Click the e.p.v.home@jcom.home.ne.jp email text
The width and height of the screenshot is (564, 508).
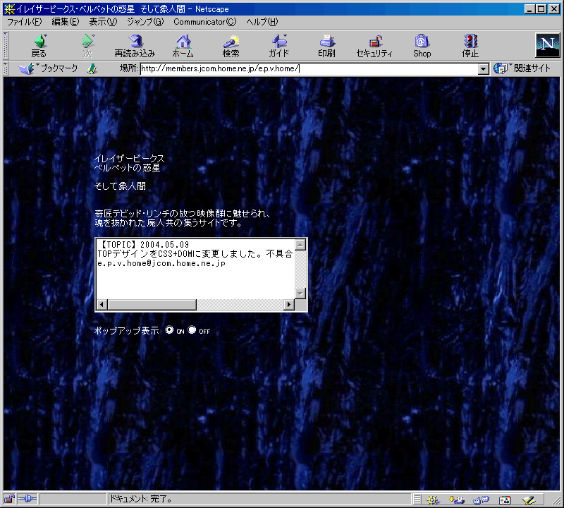point(161,264)
